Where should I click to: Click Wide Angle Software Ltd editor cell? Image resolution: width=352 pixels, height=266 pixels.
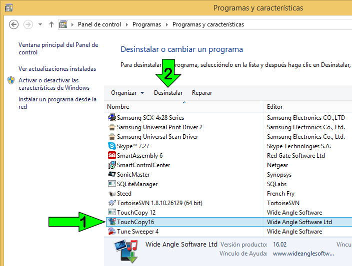pyautogui.click(x=299, y=222)
